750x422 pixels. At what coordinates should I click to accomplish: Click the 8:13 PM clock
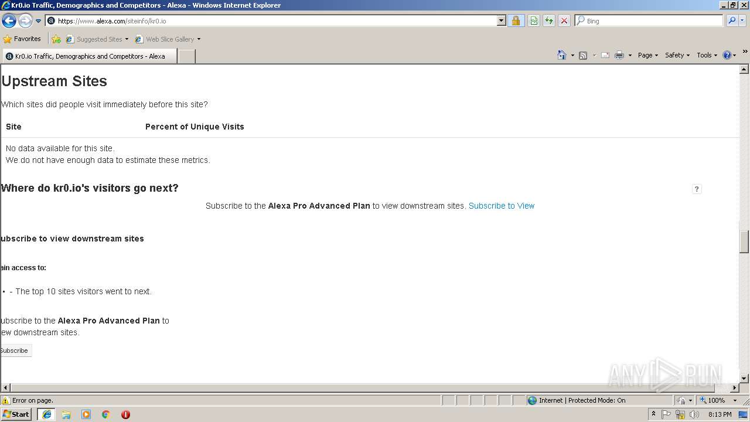click(x=720, y=414)
